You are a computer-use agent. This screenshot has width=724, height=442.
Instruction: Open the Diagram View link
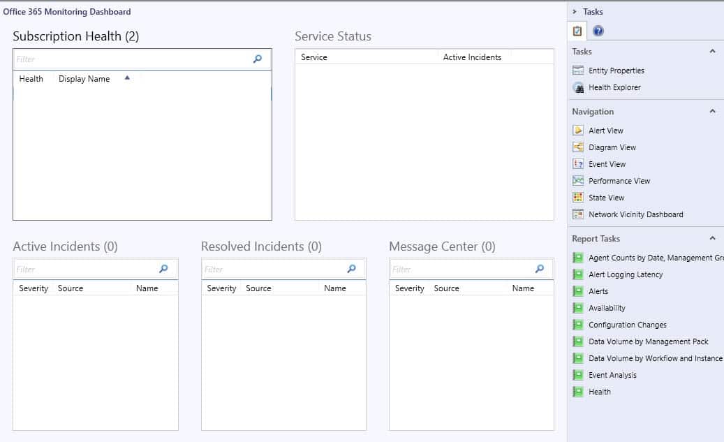tap(612, 147)
